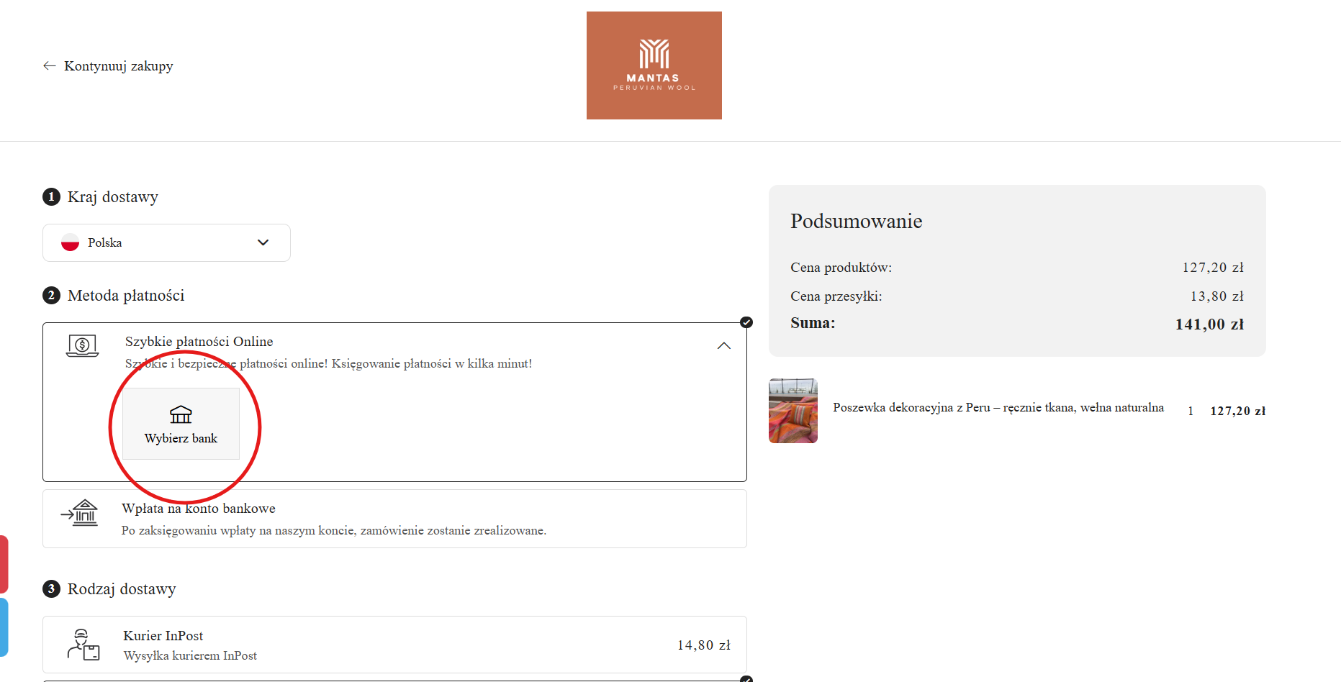The width and height of the screenshot is (1341, 682).
Task: Click the bank transfer arrow icon
Action: 80,513
